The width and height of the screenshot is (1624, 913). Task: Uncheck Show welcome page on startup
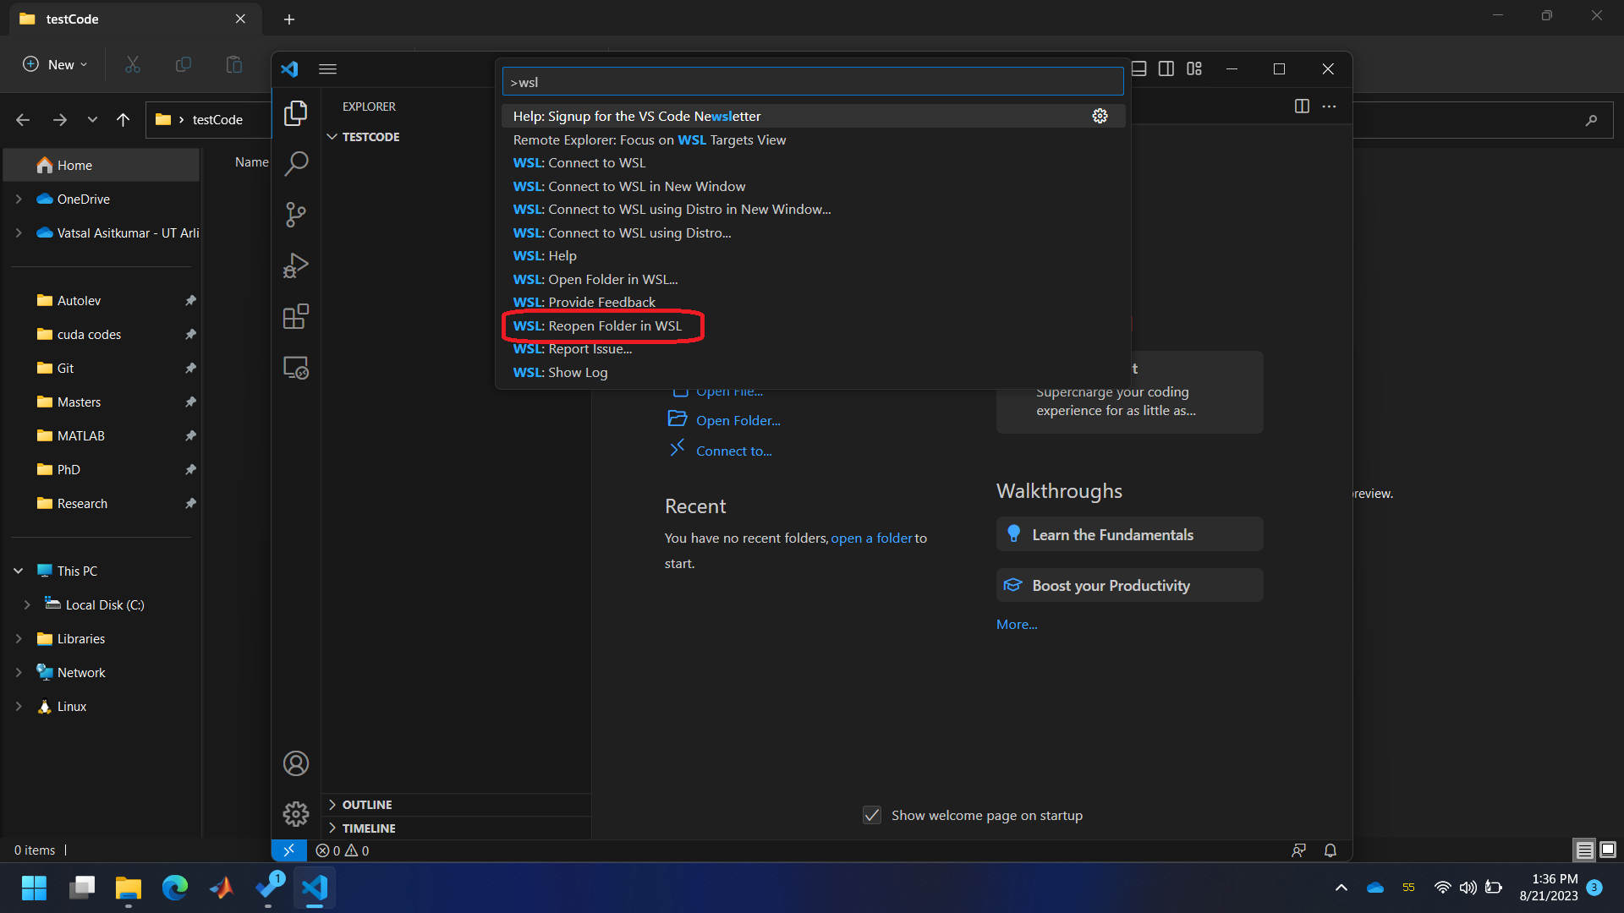(x=872, y=815)
